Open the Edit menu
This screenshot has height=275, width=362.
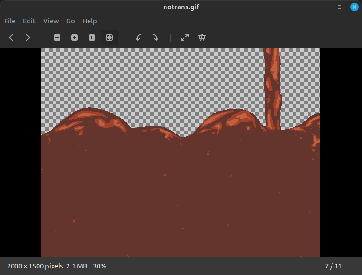click(30, 21)
